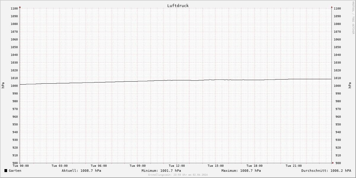Click the 1000 label on left axis

(14, 86)
